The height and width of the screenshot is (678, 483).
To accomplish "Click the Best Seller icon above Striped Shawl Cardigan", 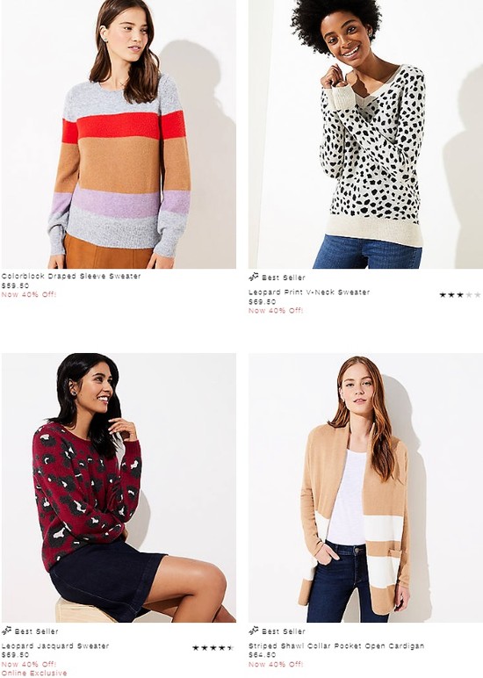I will point(254,631).
